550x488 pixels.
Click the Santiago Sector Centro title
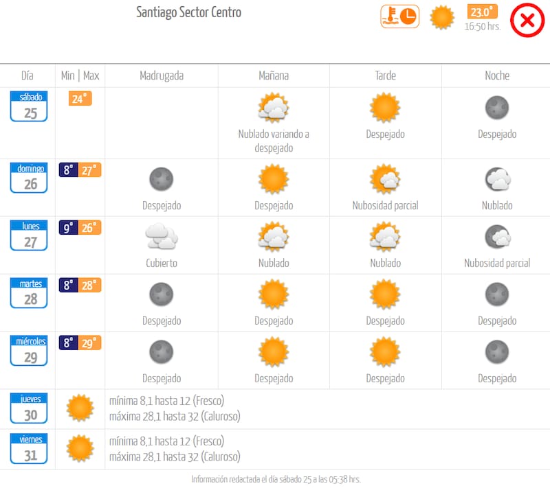tap(189, 12)
